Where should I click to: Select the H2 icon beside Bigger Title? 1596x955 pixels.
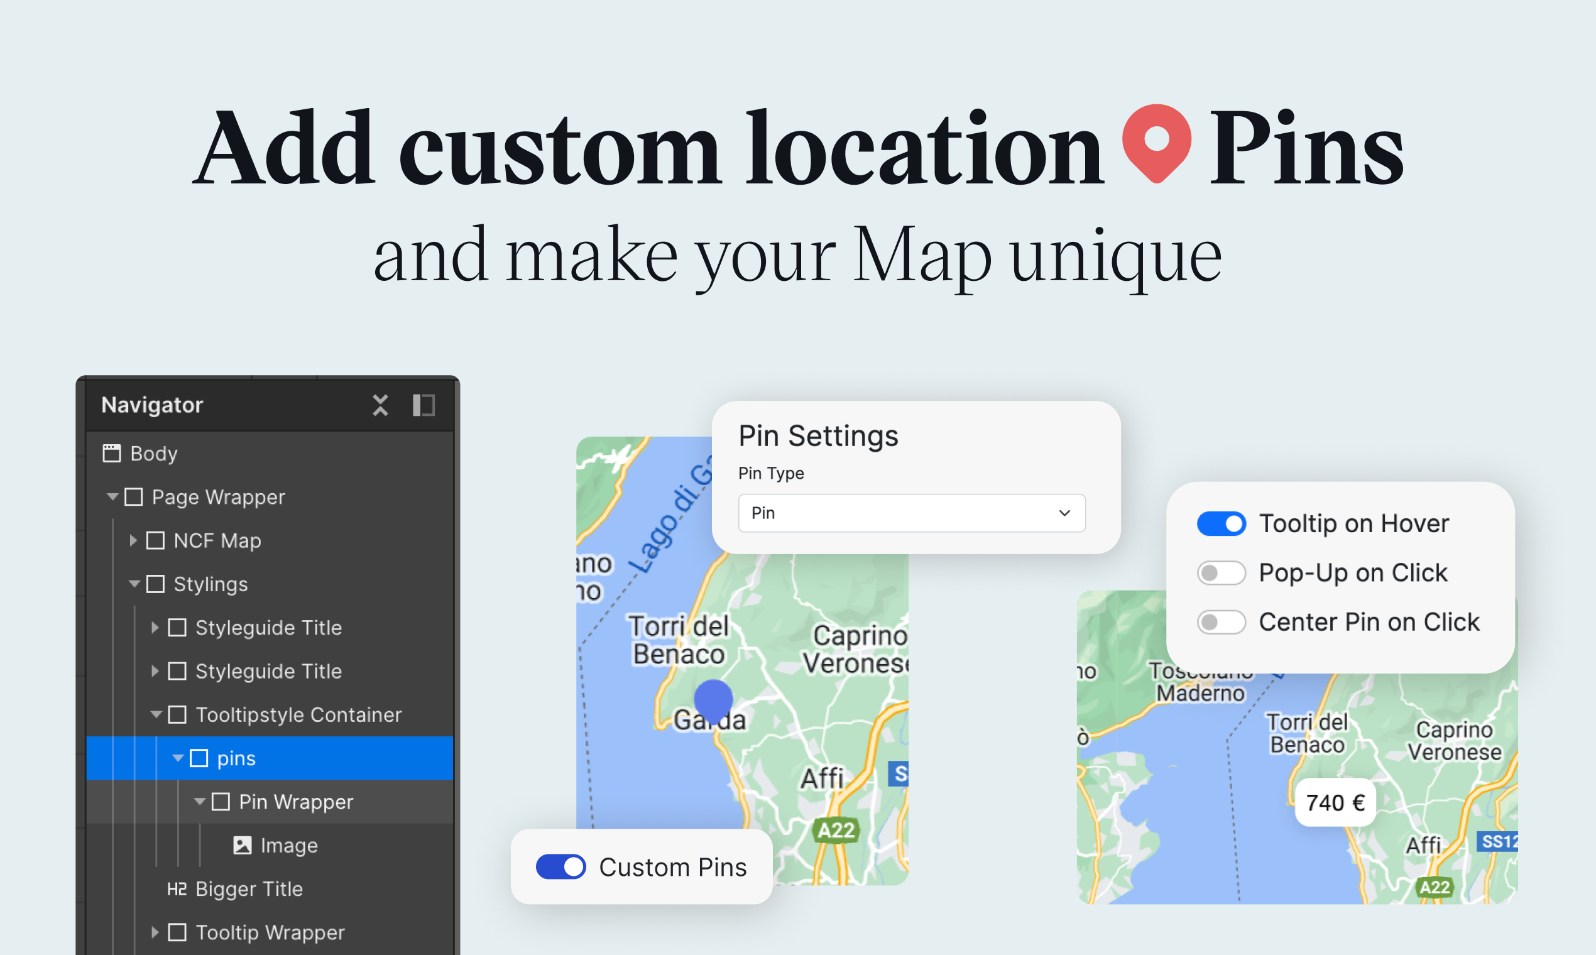click(176, 889)
